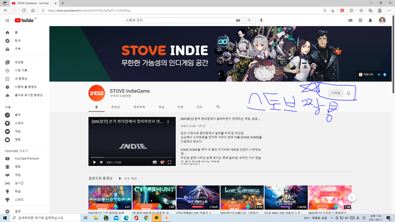The width and height of the screenshot is (395, 222).
Task: Open the Twitter link on the banner
Action: pyautogui.click(x=379, y=74)
